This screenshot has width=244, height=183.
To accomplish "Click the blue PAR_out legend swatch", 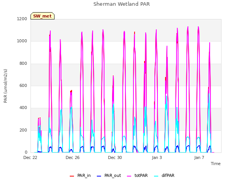I will point(99,176).
